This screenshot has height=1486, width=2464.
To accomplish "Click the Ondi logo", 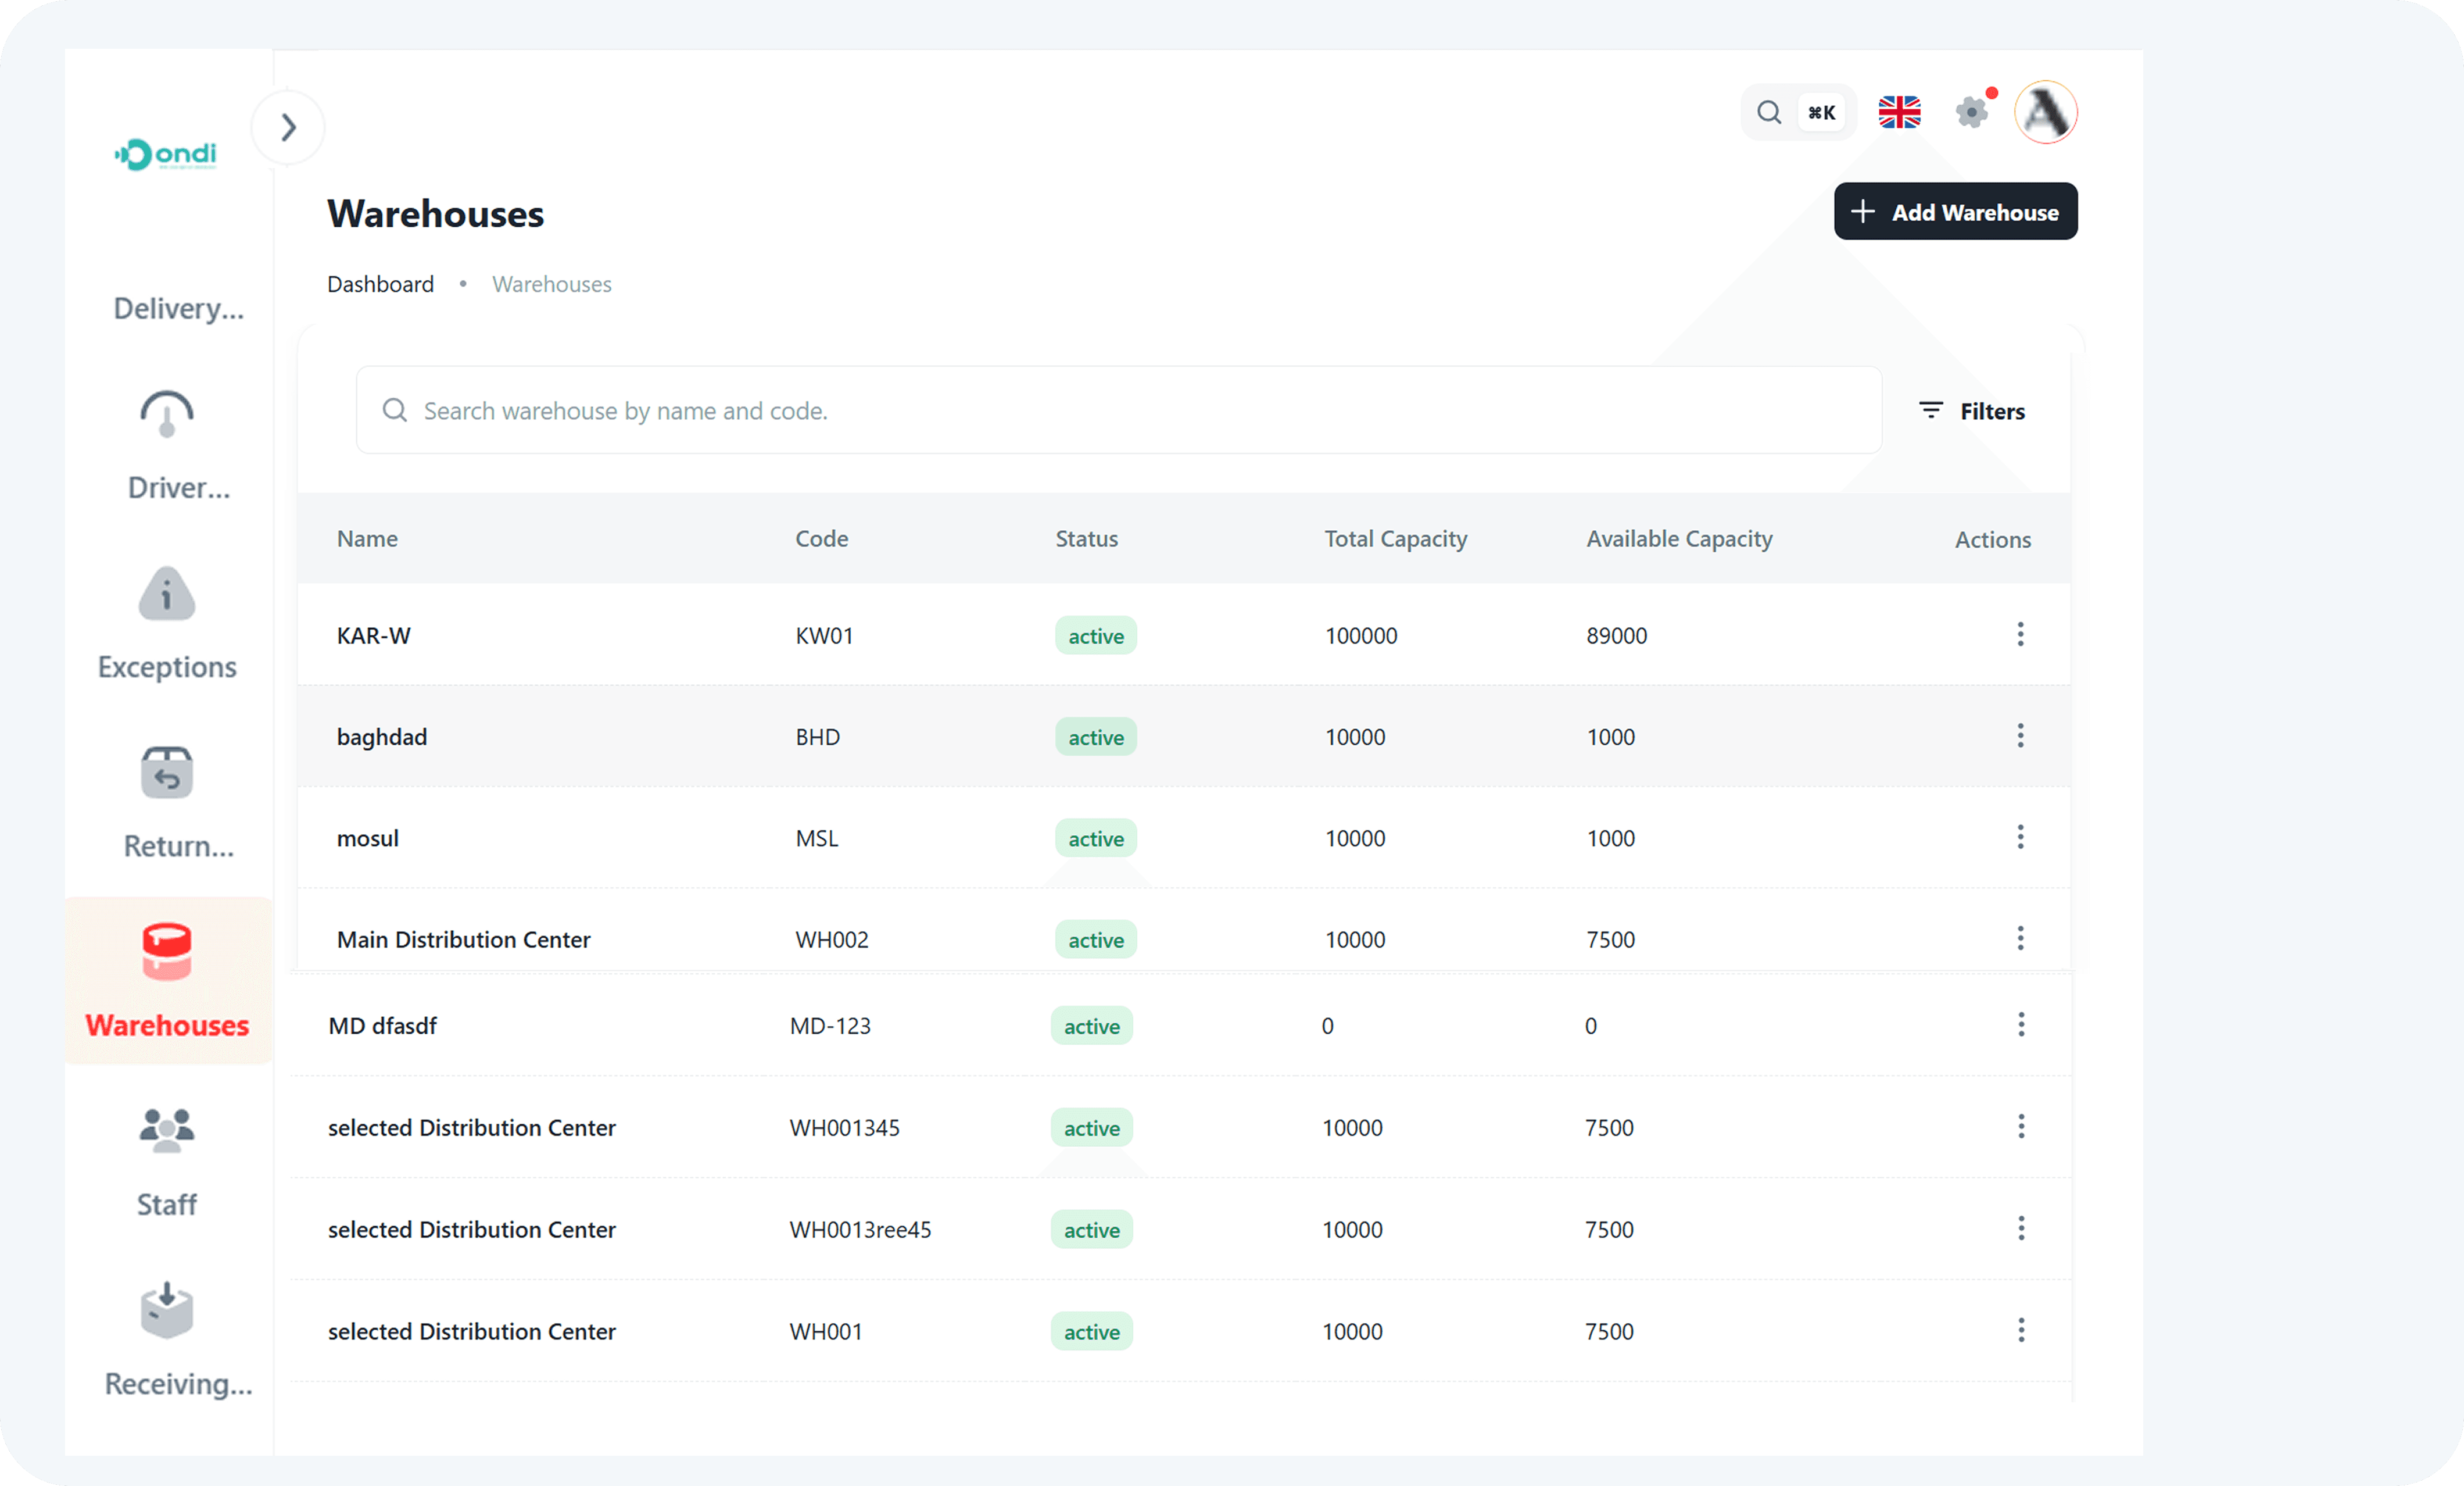I will point(166,154).
